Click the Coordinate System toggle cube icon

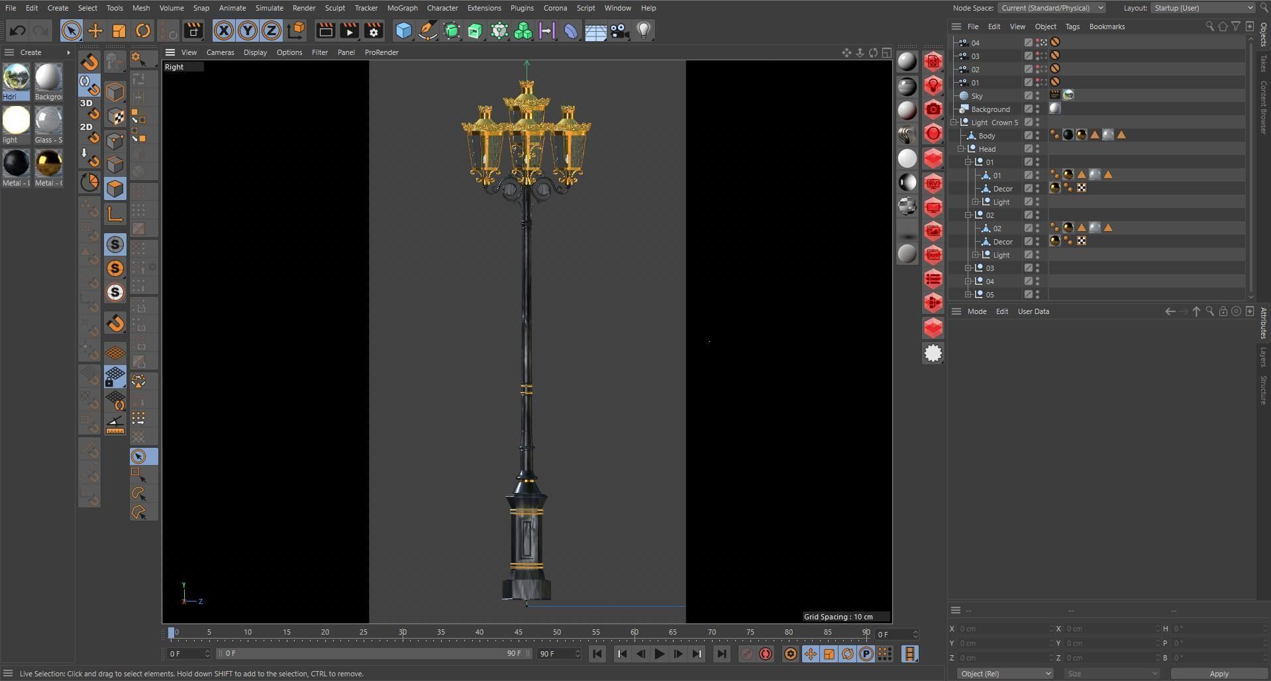coord(297,30)
